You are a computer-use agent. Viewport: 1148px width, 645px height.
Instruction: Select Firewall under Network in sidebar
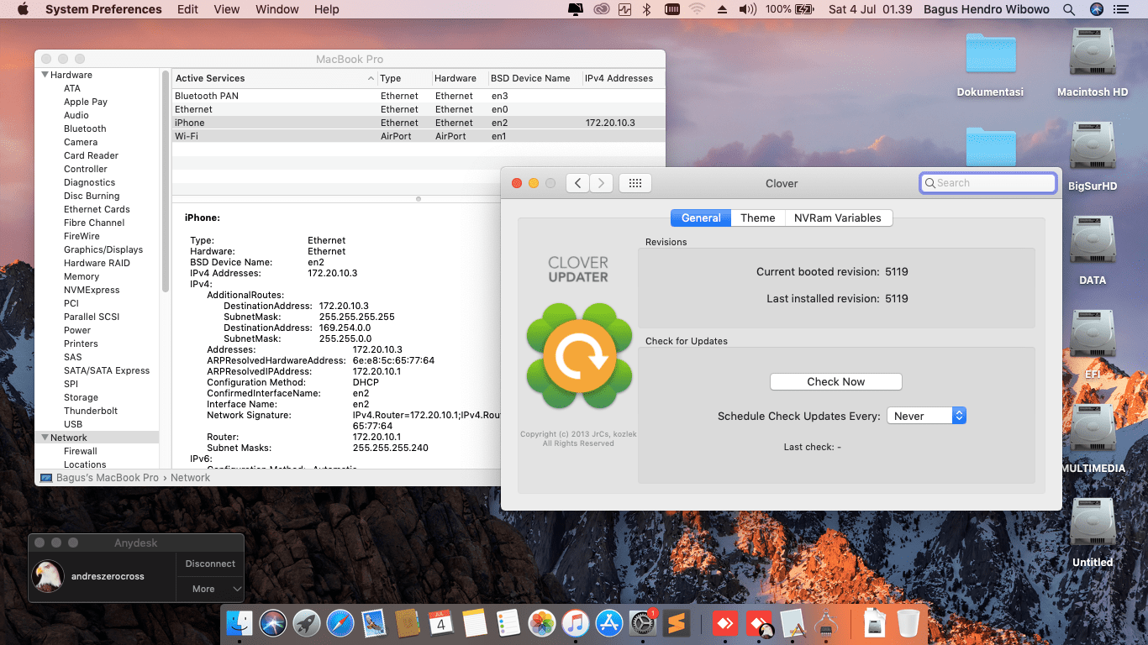pos(81,451)
